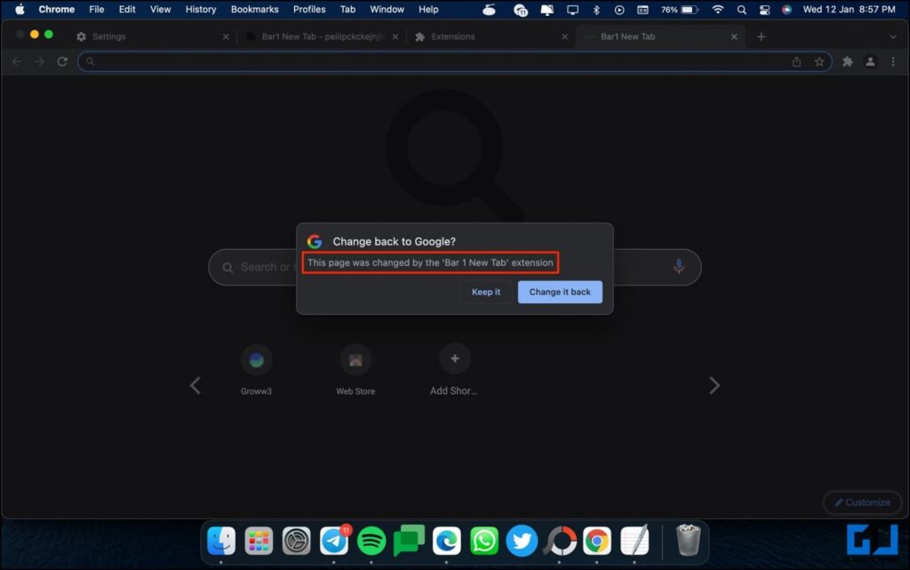This screenshot has width=910, height=570.
Task: Go to previous shortcuts page arrow
Action: click(196, 385)
